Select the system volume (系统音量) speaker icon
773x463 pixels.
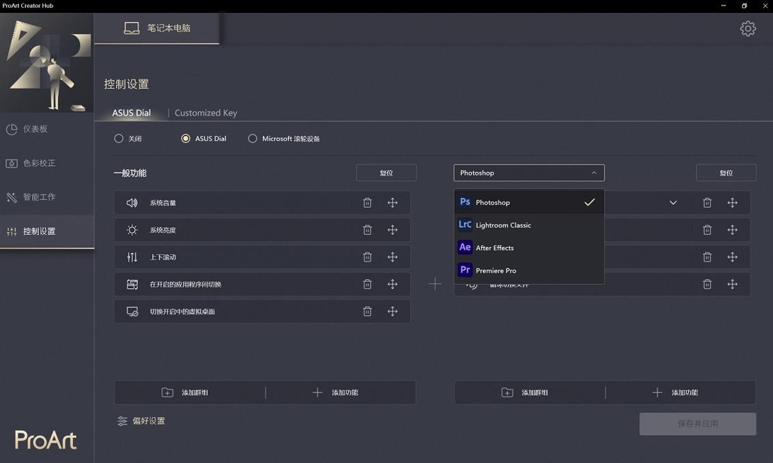tap(132, 202)
